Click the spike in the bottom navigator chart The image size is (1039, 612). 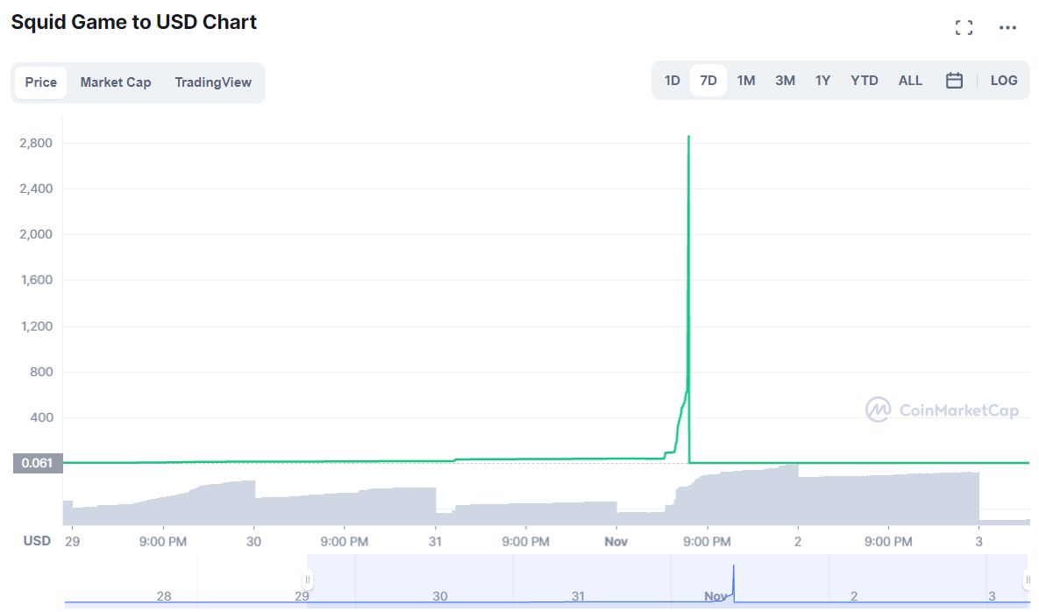pos(734,583)
